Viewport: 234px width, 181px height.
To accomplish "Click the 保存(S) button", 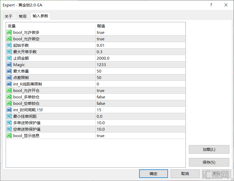I will 209,162.
